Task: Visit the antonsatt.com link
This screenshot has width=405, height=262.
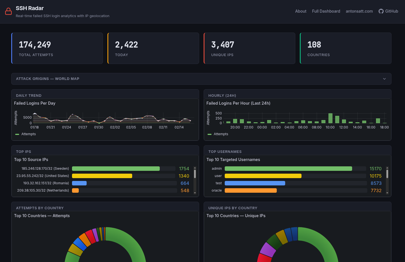Action: [x=359, y=11]
